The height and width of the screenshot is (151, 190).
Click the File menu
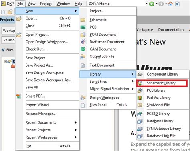click(x=20, y=4)
